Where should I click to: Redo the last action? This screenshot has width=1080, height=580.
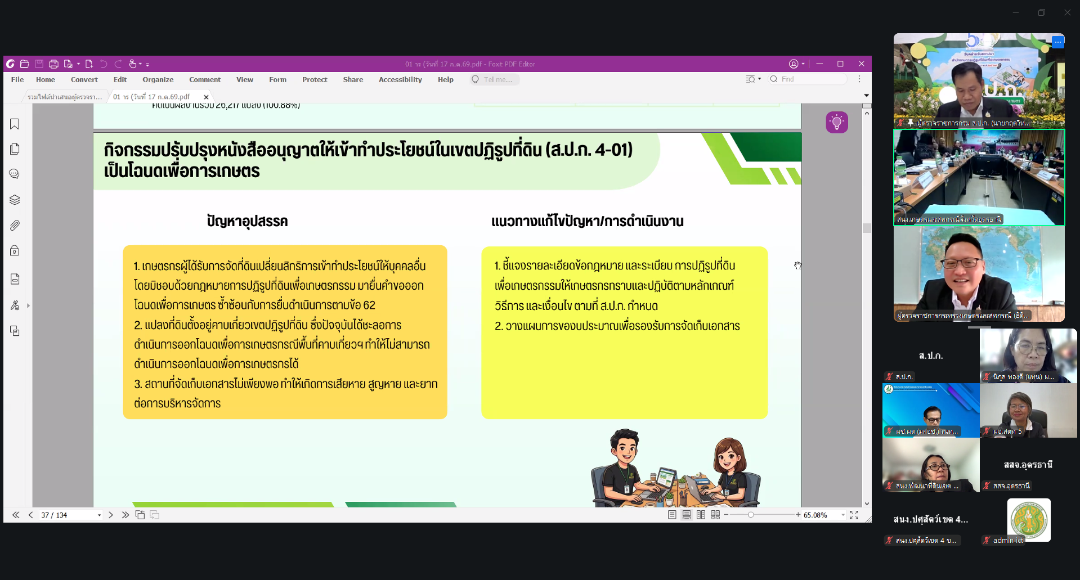point(118,64)
